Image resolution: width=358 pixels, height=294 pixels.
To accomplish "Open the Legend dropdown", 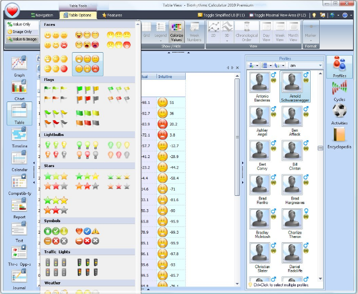I will 160,32.
